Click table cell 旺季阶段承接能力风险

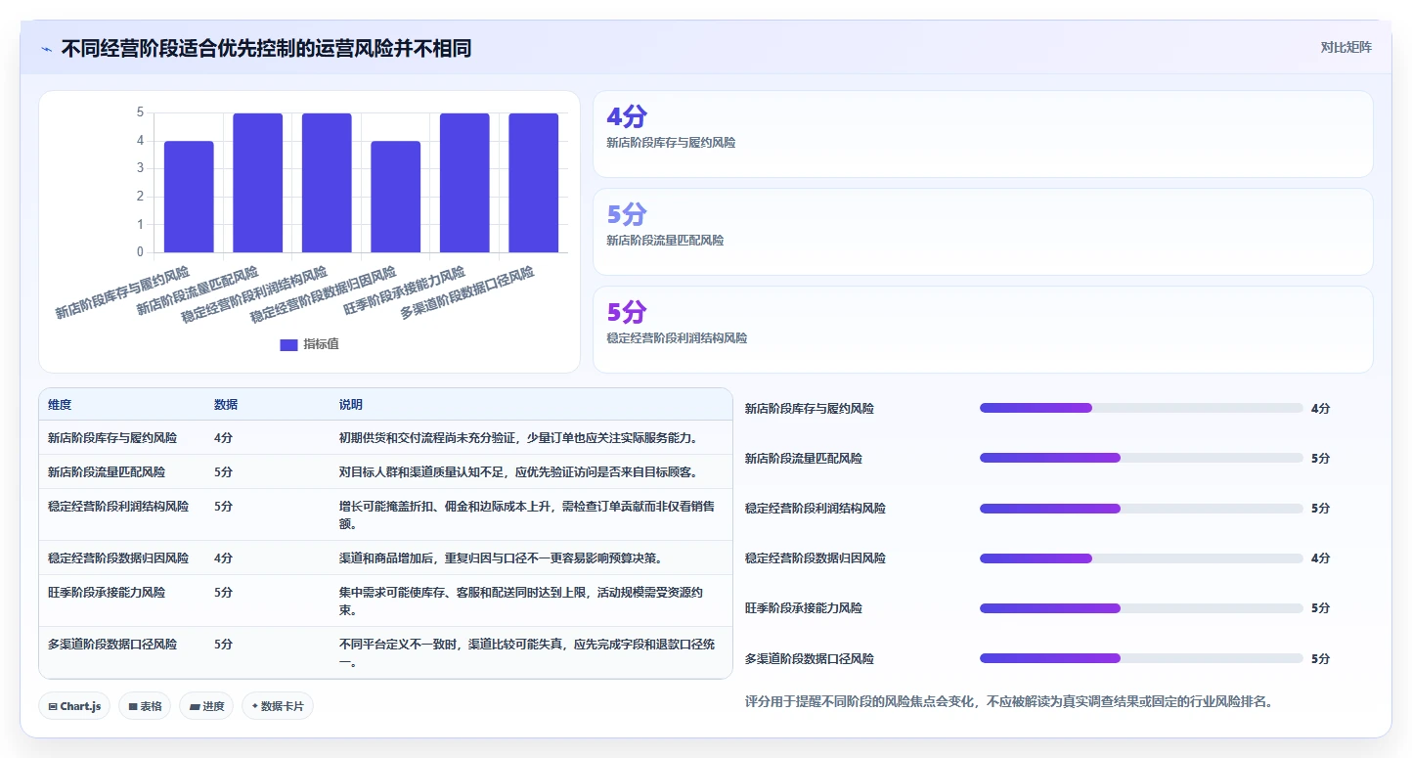(107, 593)
